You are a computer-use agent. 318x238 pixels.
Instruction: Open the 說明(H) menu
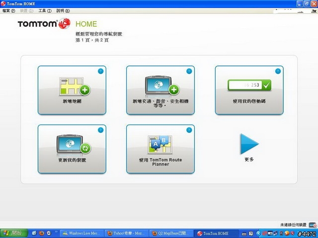click(63, 11)
